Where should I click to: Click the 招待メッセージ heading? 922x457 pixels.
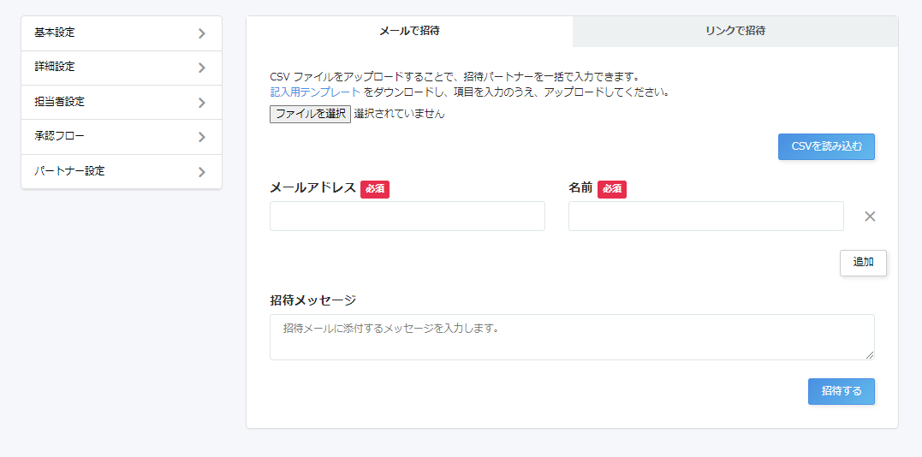point(312,300)
